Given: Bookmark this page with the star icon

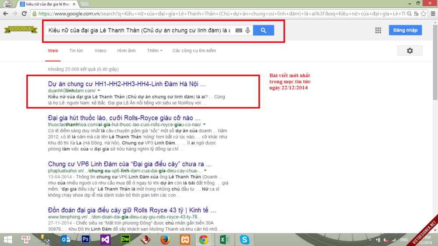Looking at the screenshot, I should [424, 14].
